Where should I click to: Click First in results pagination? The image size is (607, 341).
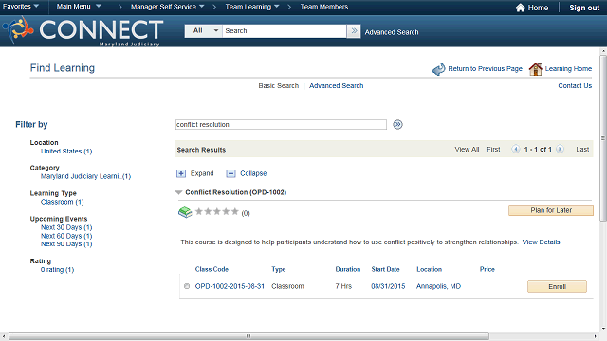click(493, 150)
